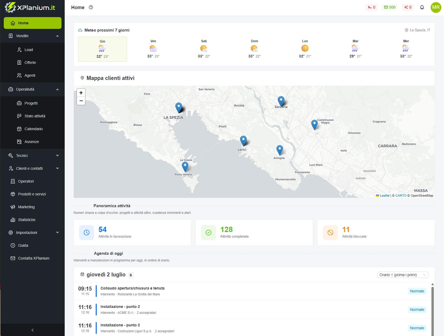Open the Leaflet attribution link

click(x=383, y=196)
